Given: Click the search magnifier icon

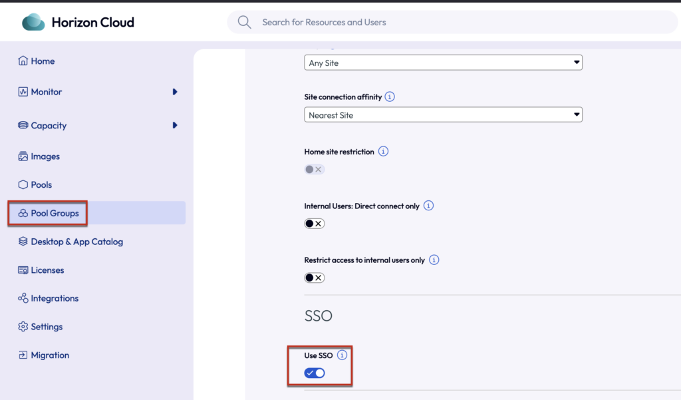Looking at the screenshot, I should 245,23.
